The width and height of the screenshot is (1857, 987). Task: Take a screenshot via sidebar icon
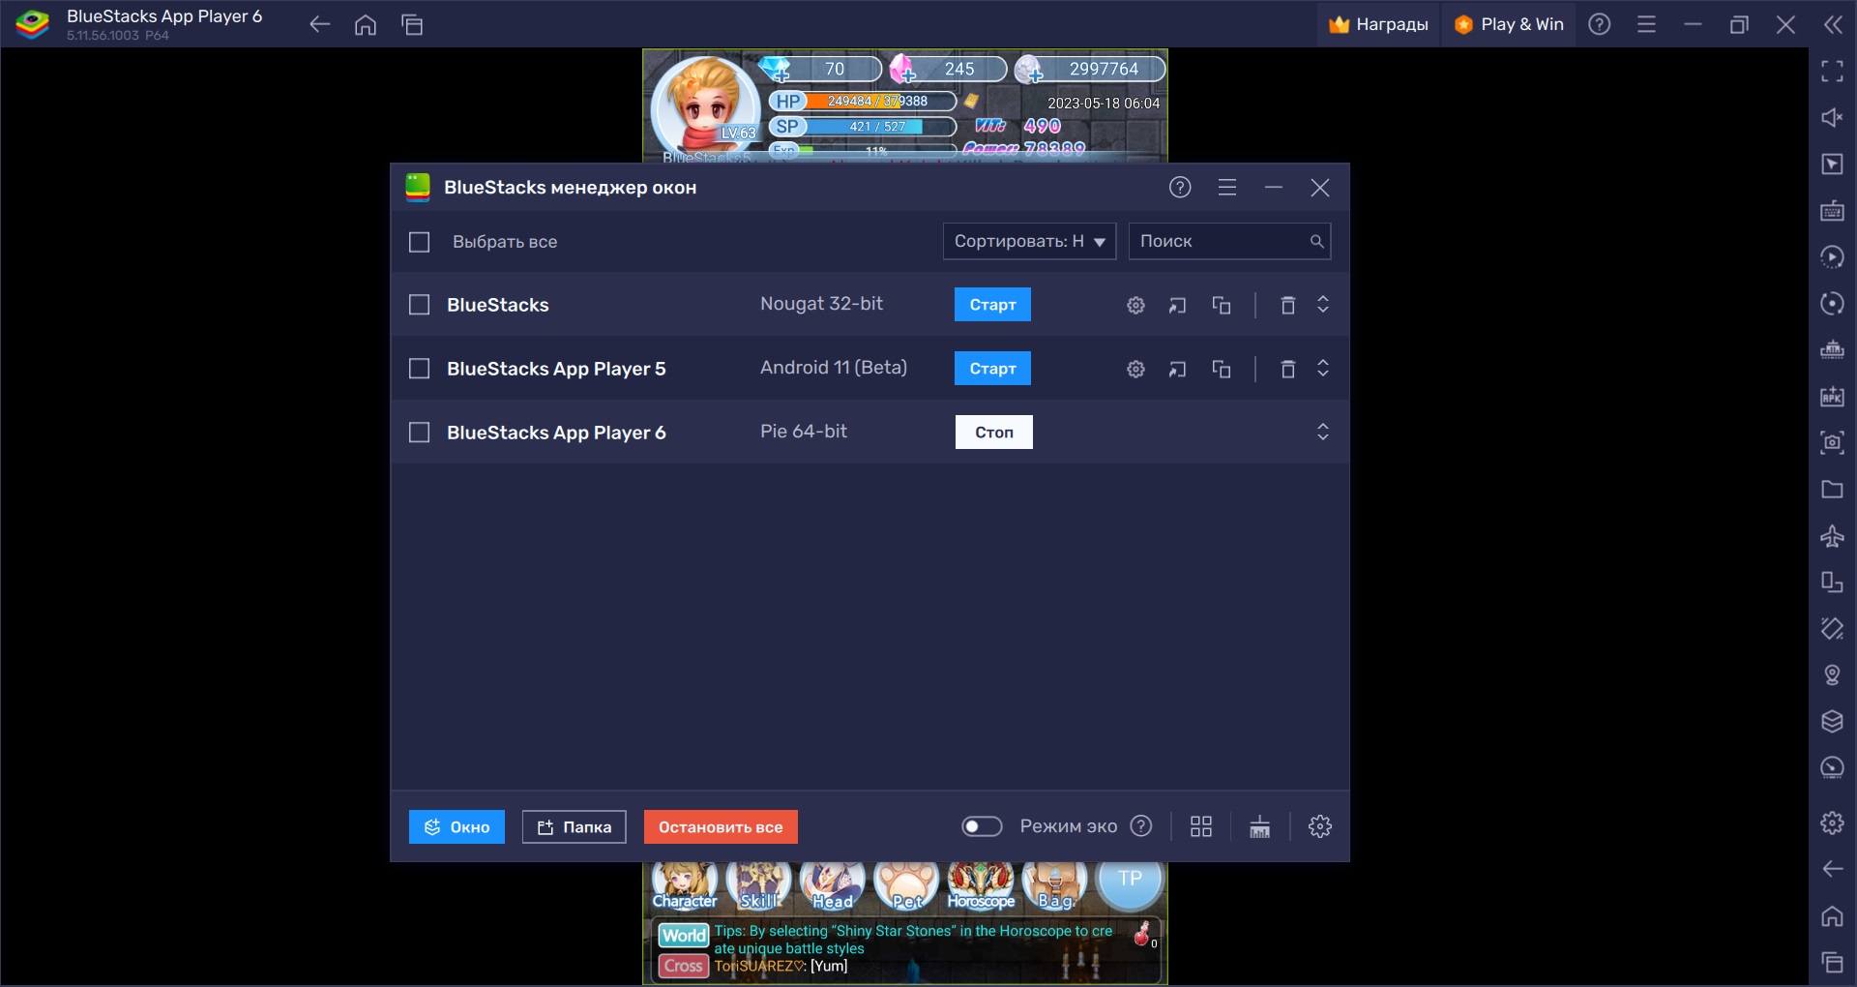(x=1832, y=442)
